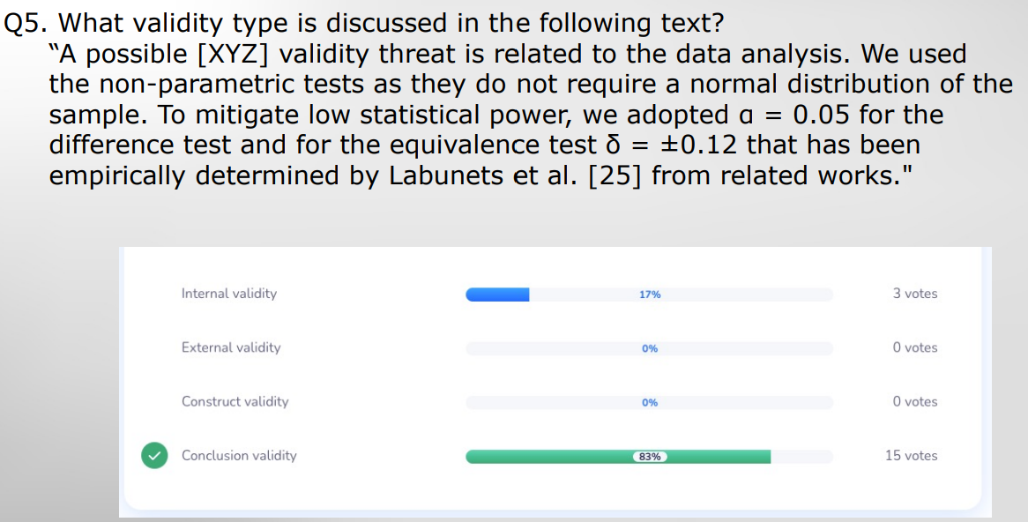Click the 0% label for External validity

[x=650, y=348]
